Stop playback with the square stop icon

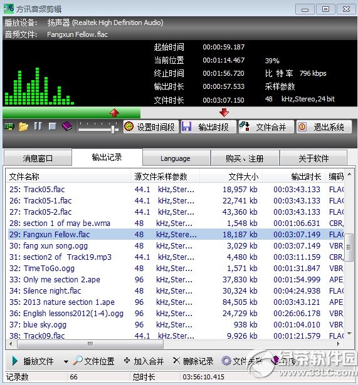(x=53, y=126)
